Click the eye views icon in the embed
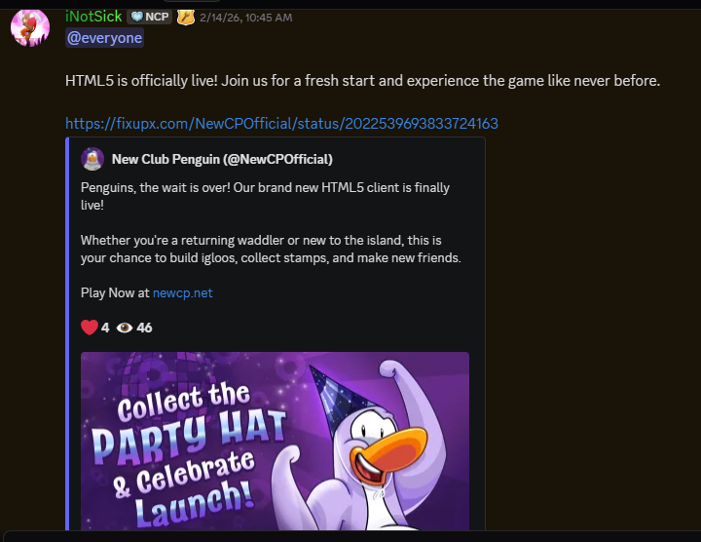The image size is (701, 542). pos(125,329)
